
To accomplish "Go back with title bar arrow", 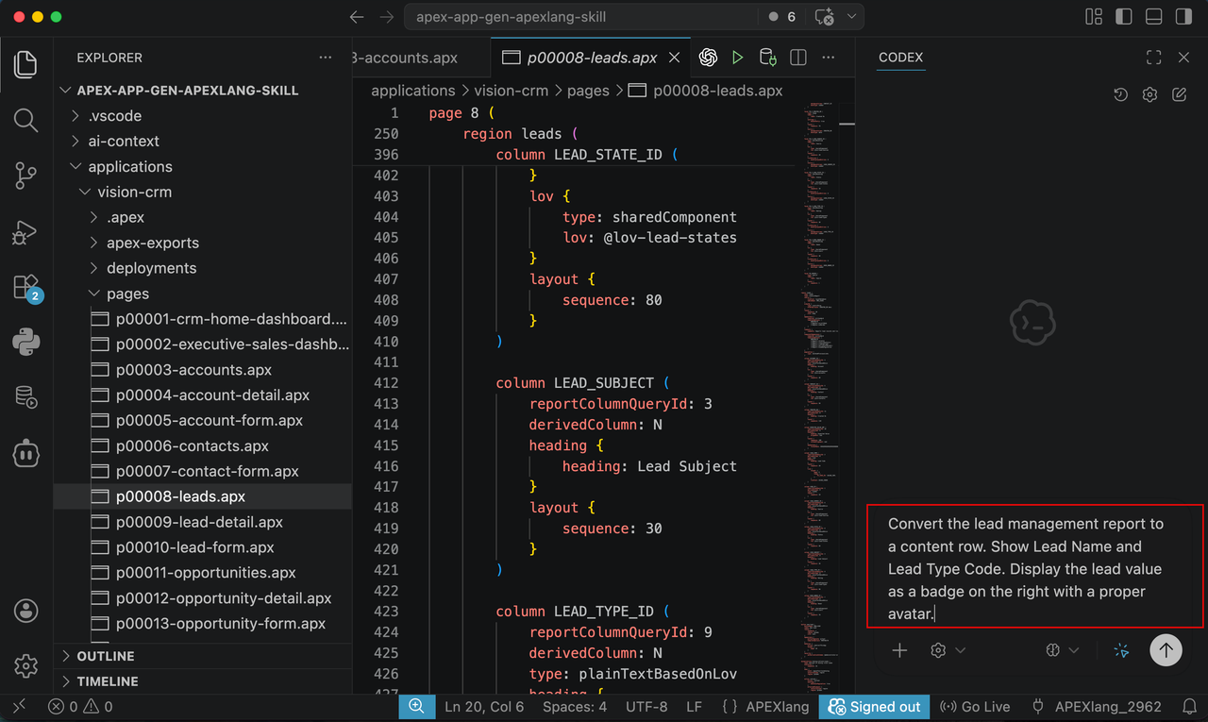I will [356, 17].
